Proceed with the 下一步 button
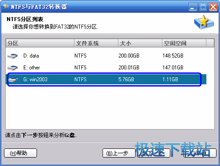Screen dimensions: 220x166 click(154, 153)
